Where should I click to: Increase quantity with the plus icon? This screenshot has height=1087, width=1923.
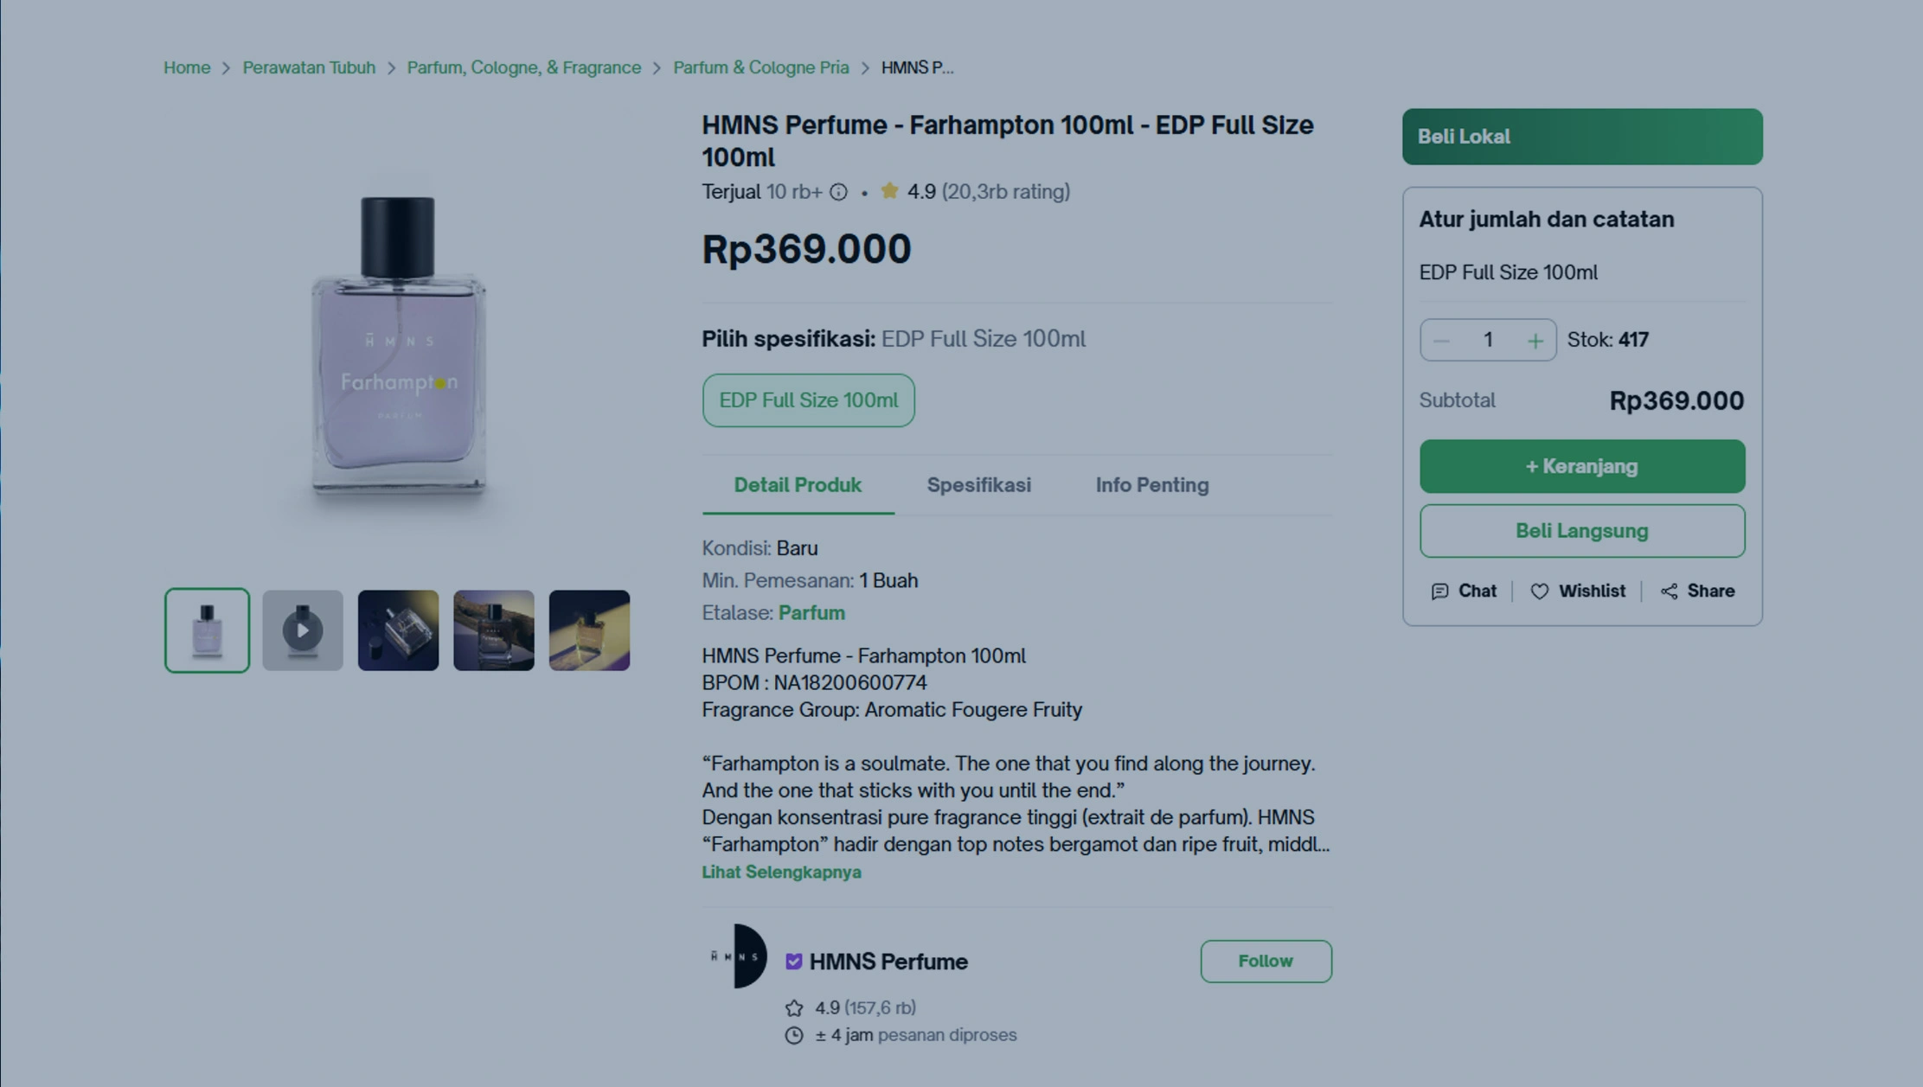[1535, 341]
